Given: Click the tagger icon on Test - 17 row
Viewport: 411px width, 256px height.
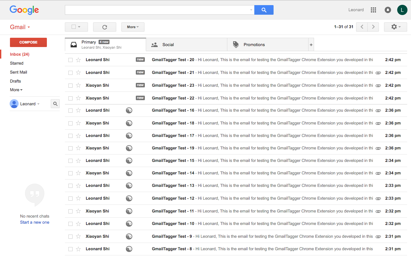Looking at the screenshot, I should 129,136.
